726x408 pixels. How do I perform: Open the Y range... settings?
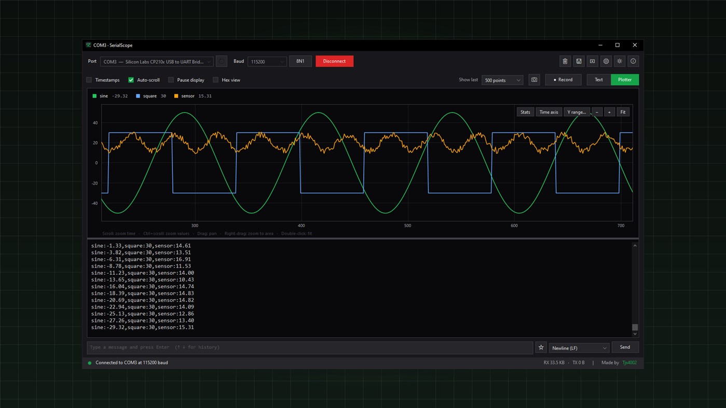click(577, 112)
